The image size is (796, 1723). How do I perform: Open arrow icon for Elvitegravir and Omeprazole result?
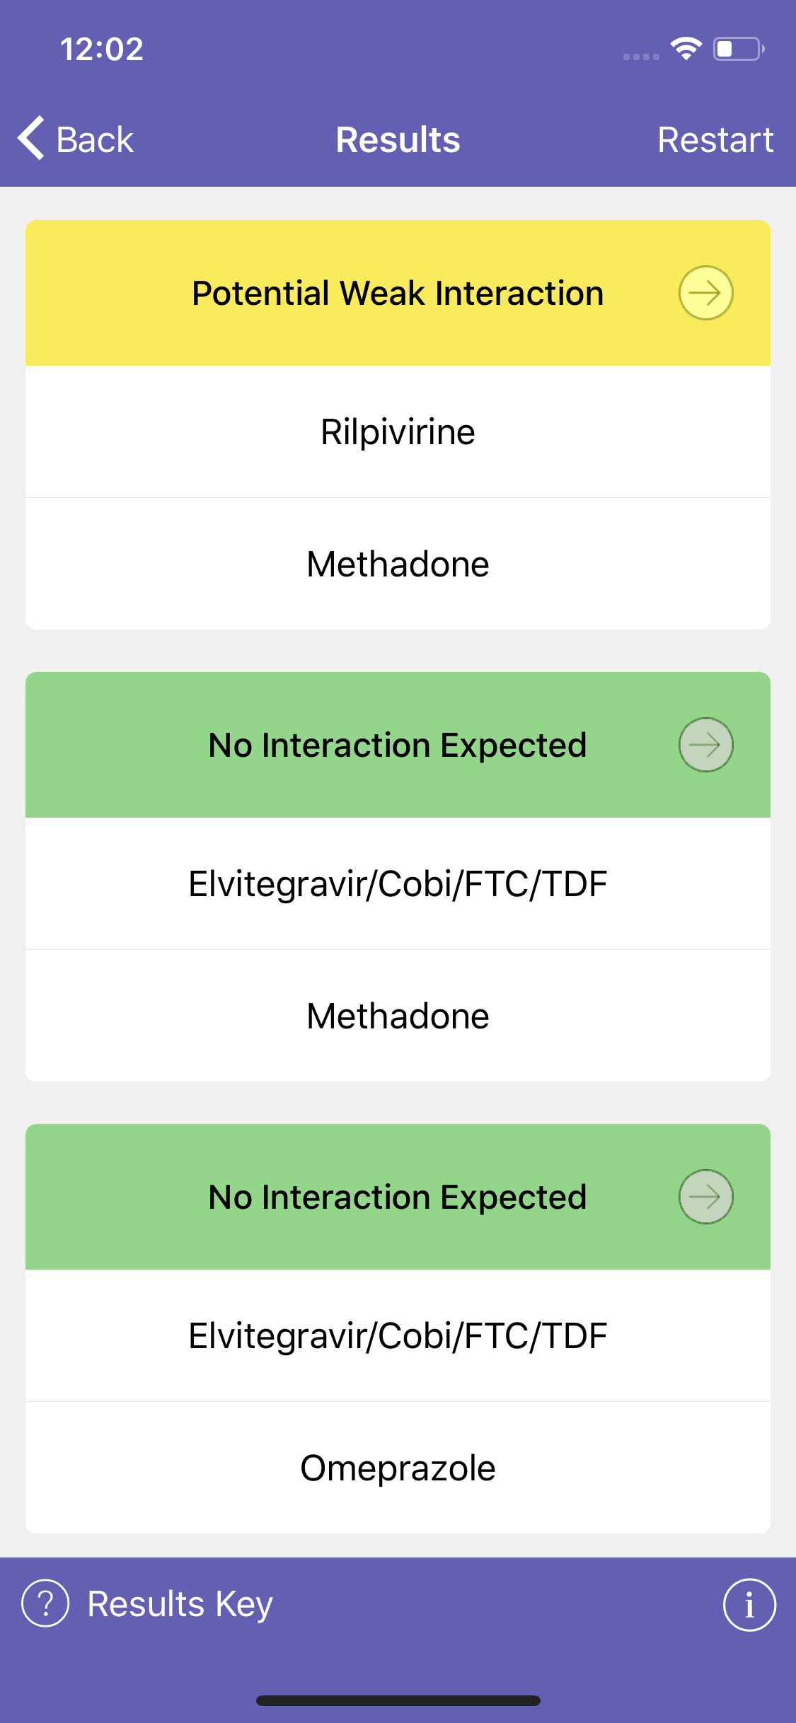click(x=705, y=1197)
